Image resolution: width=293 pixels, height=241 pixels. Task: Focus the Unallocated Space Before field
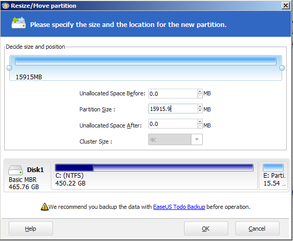click(x=173, y=94)
